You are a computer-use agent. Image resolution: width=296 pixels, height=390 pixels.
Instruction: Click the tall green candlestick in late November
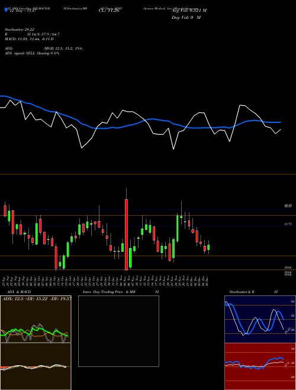[178, 228]
